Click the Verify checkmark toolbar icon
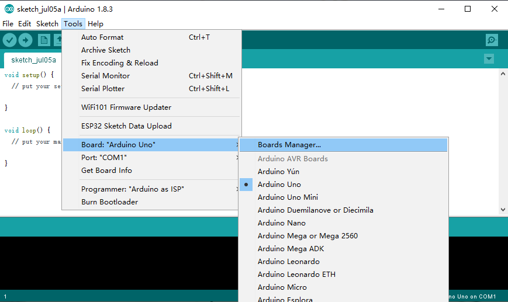Viewport: 508px width, 302px height. point(10,40)
